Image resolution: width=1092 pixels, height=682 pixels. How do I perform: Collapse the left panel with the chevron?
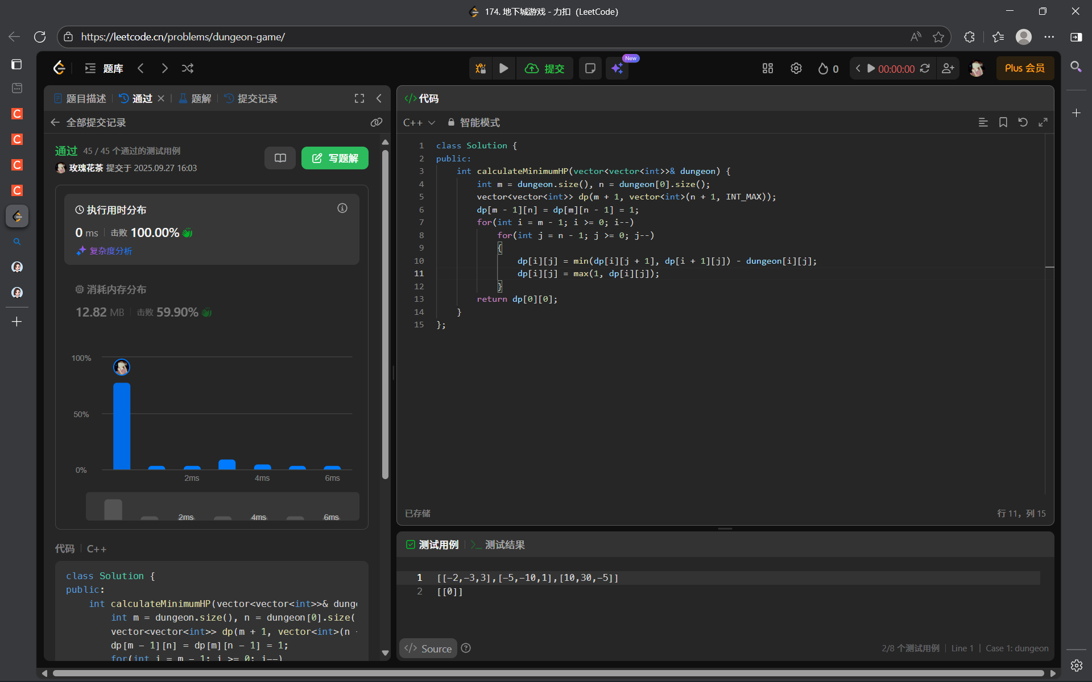tap(379, 98)
